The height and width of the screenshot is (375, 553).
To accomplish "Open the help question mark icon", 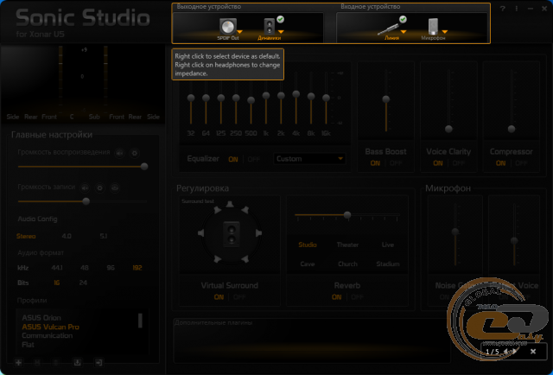I will [503, 9].
